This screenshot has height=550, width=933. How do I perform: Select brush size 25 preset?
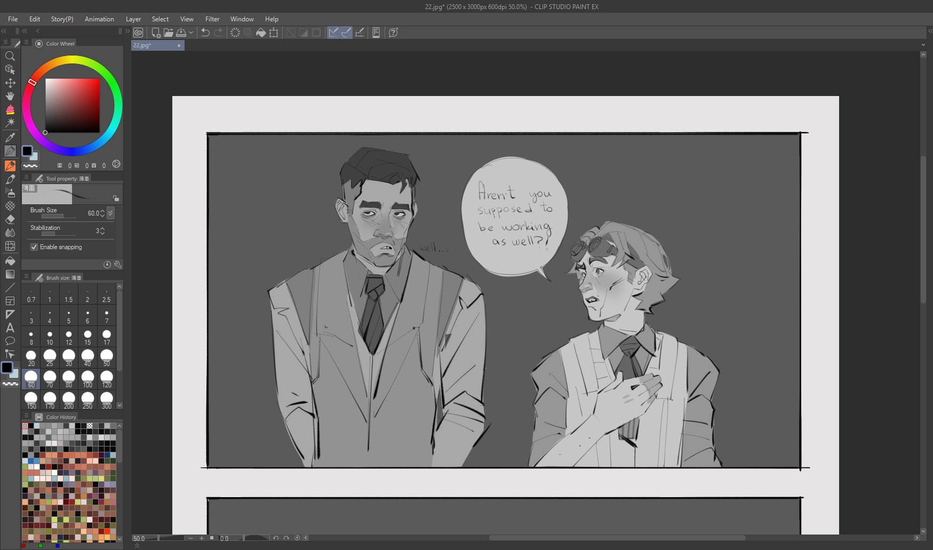(50, 358)
